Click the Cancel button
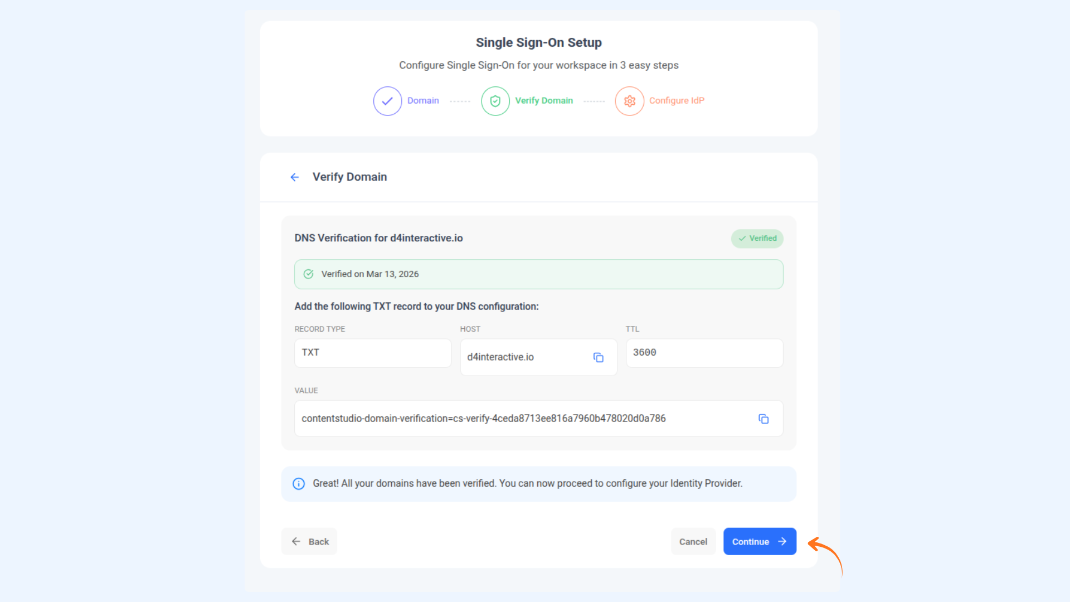1070x602 pixels. tap(693, 541)
